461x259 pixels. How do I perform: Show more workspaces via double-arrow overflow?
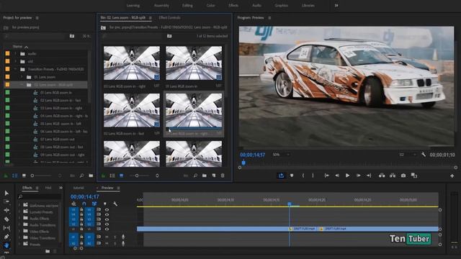click(x=336, y=5)
